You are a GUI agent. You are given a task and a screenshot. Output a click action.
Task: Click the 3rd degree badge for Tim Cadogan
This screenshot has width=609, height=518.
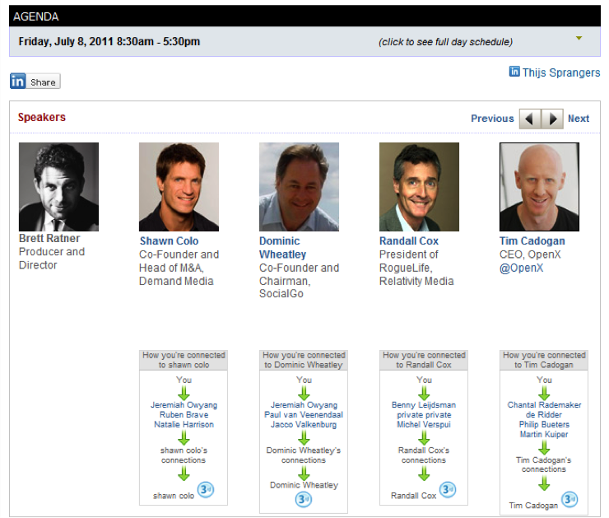click(x=569, y=499)
